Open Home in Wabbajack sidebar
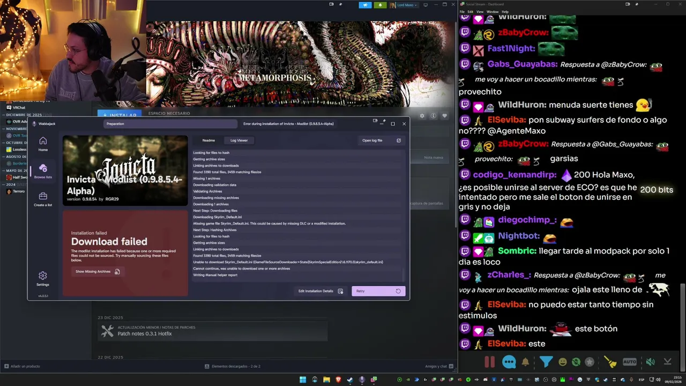The image size is (686, 386). (43, 144)
